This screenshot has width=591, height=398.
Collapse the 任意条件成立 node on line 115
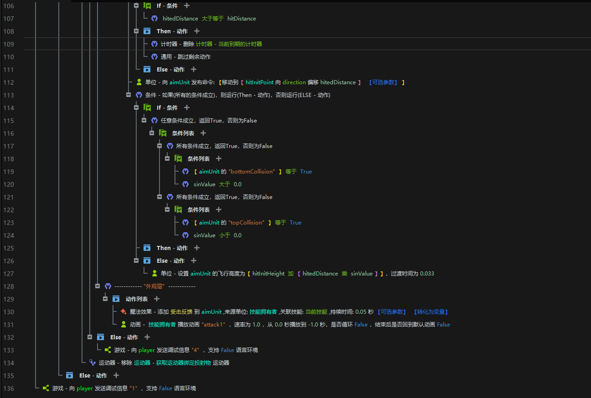144,120
